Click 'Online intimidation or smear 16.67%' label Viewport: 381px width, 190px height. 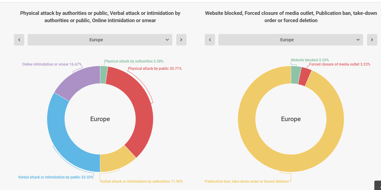[x=52, y=64]
